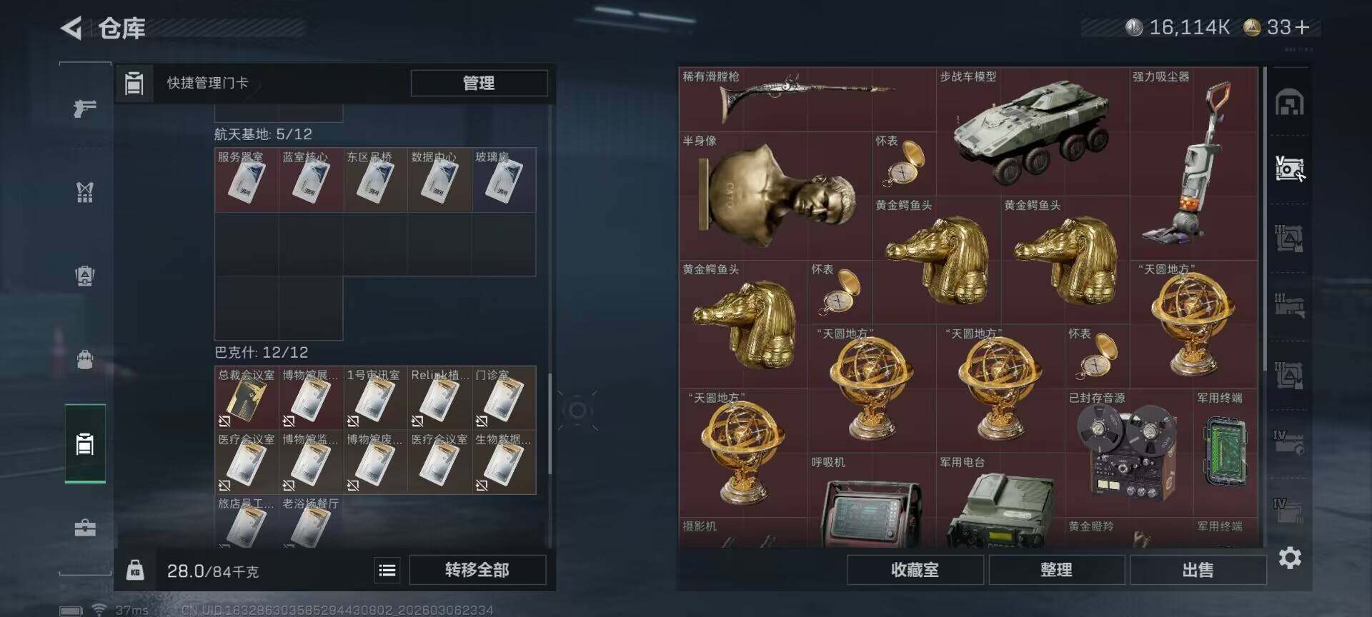This screenshot has width=1372, height=617.
Task: Go back using the arrow beside 仓库
Action: pyautogui.click(x=71, y=29)
